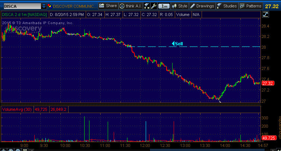Click the line chart icon above price axis
Viewport: 281px width, 151px height.
(266, 15)
